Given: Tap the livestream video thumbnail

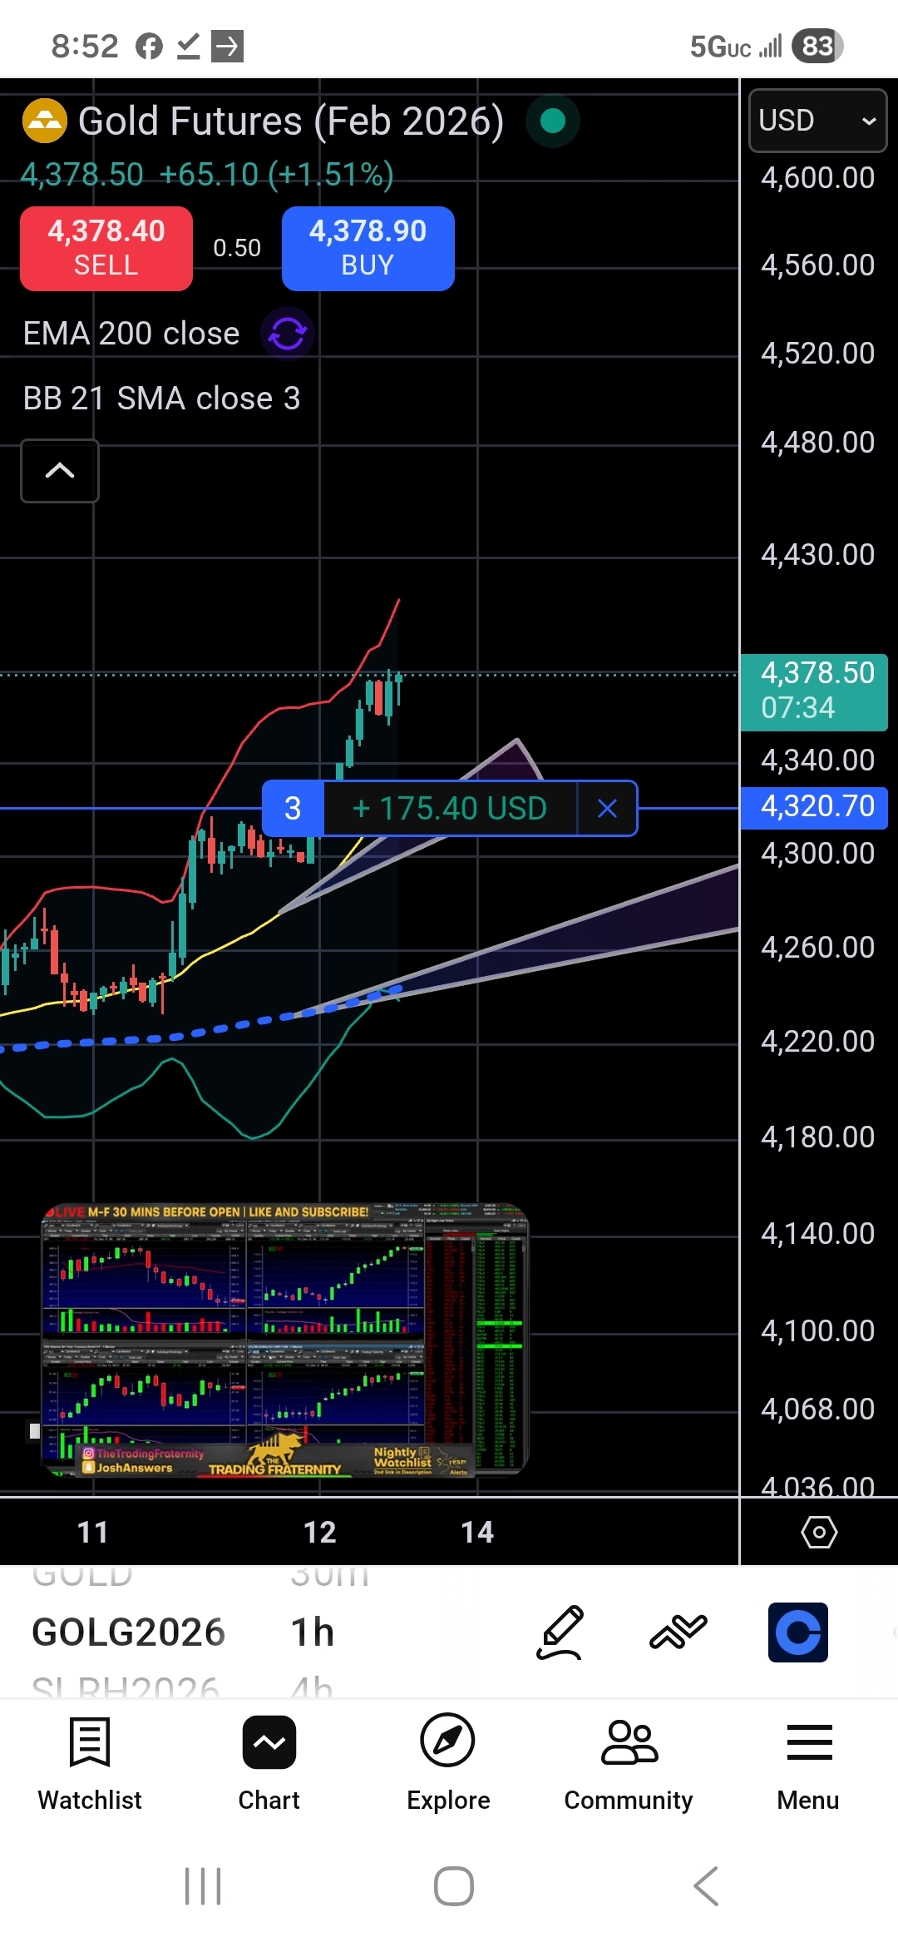Looking at the screenshot, I should [285, 1340].
